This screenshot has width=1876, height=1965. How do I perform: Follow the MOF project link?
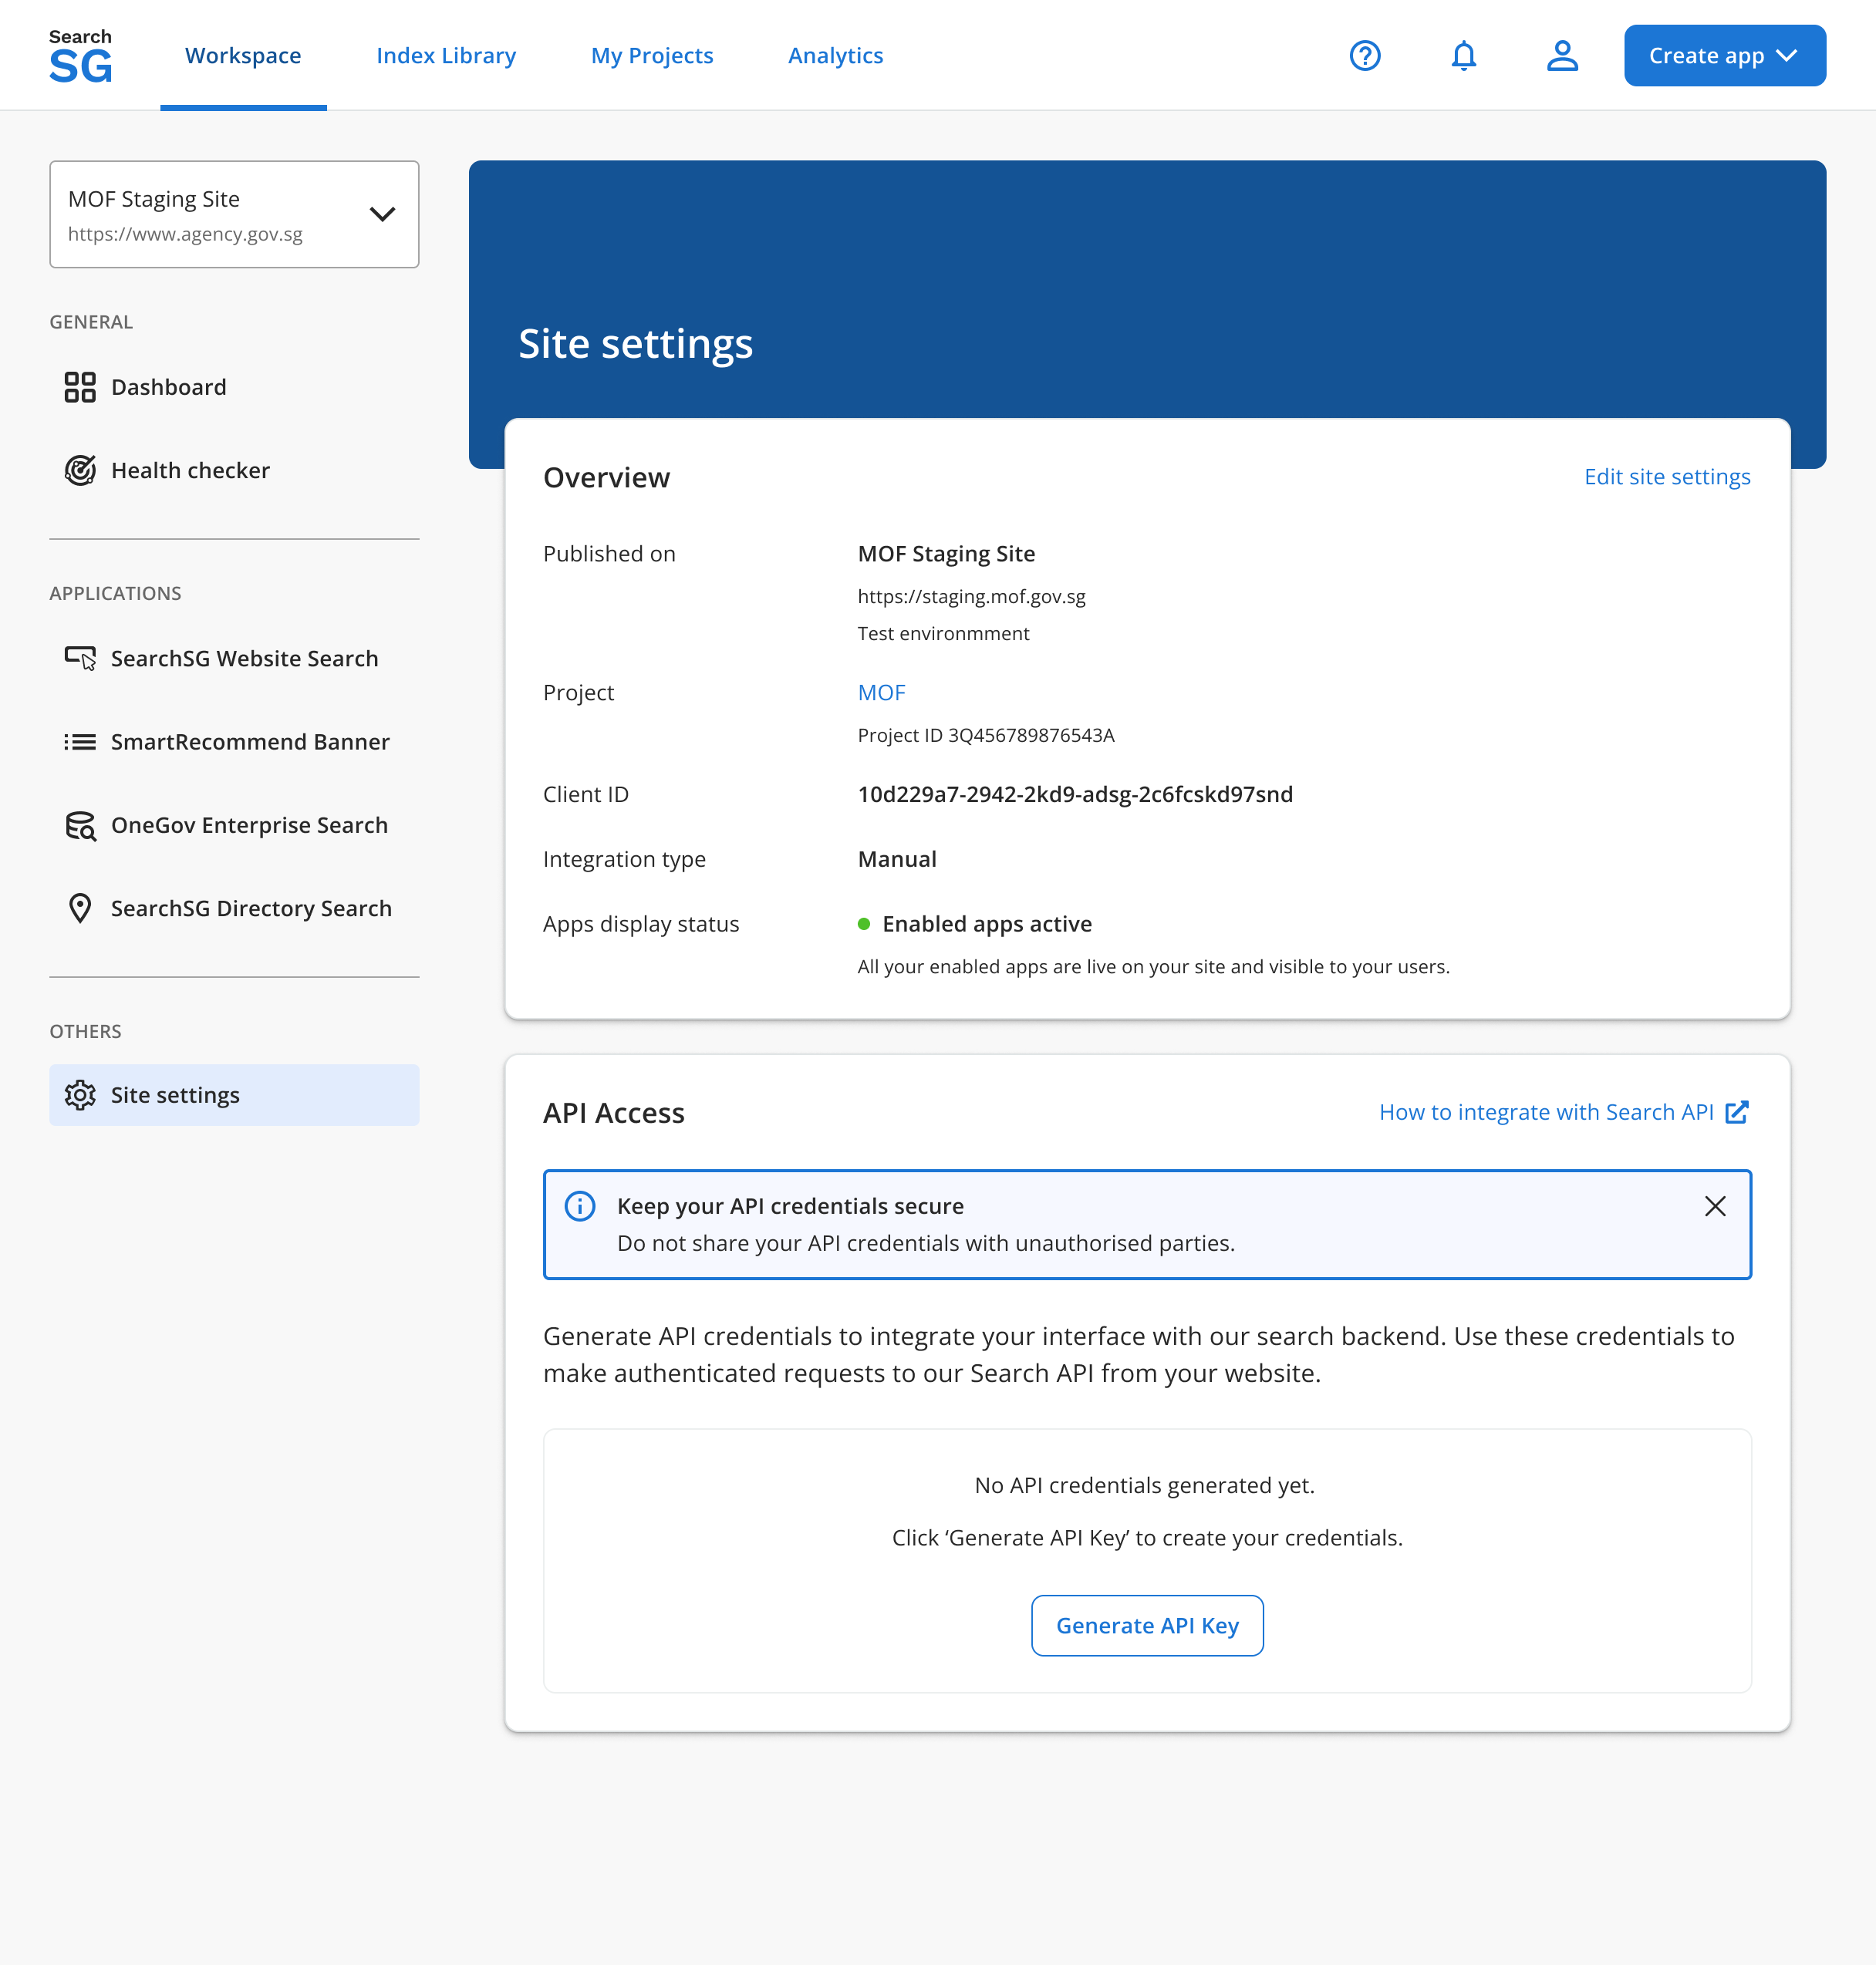click(881, 692)
